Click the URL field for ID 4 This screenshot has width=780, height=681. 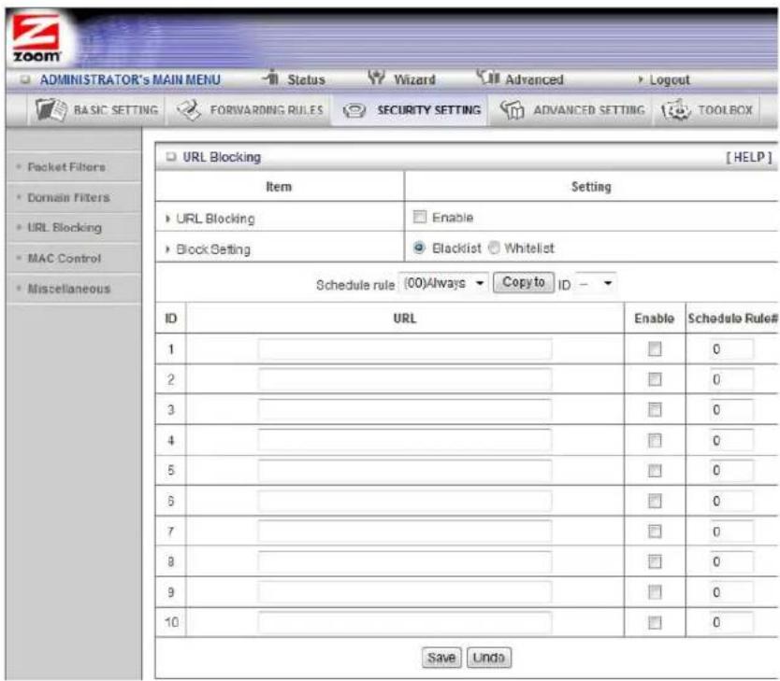click(x=404, y=440)
